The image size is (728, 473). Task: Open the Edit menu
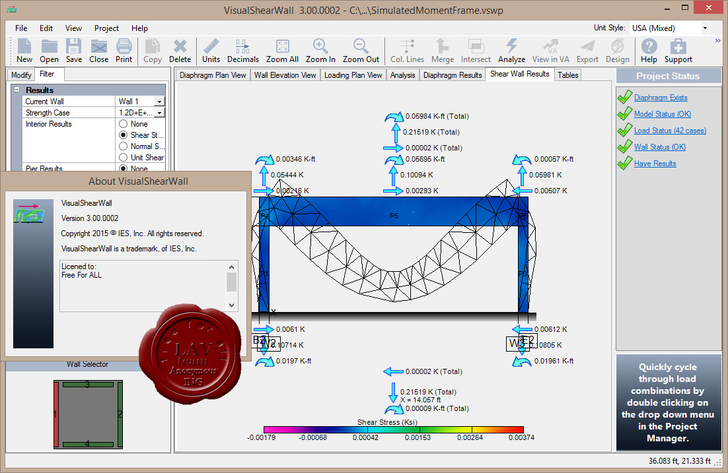(x=46, y=28)
